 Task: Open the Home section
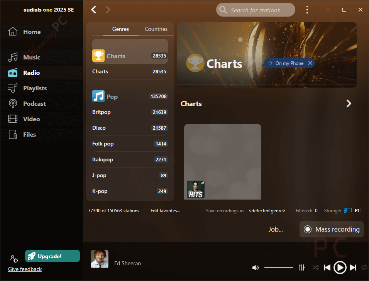click(41, 32)
